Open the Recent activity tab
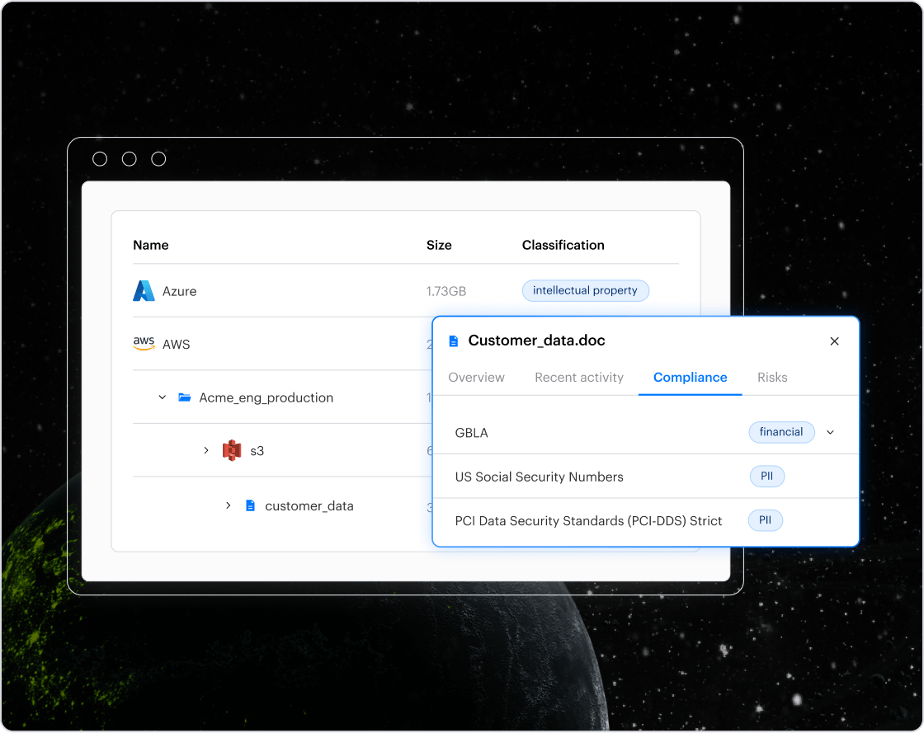Screen dimensions: 924x733 click(579, 378)
